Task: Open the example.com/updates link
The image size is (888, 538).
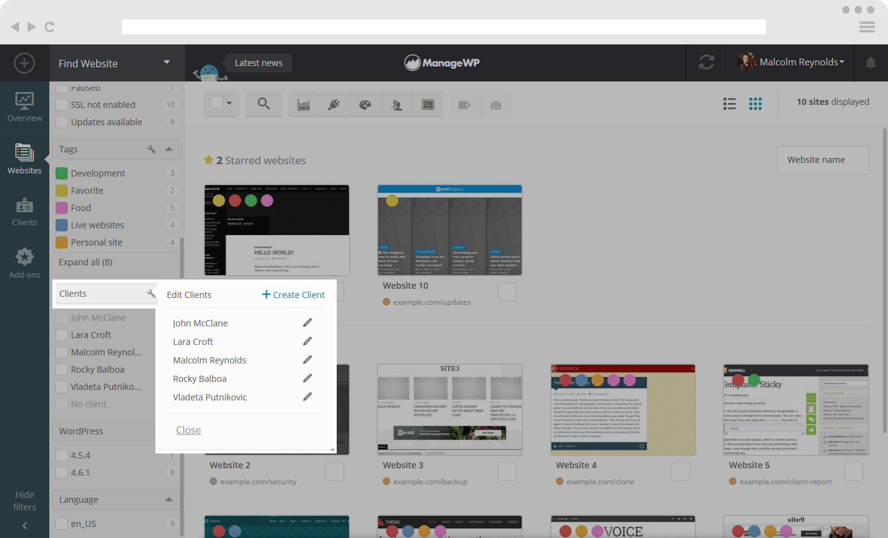Action: pyautogui.click(x=432, y=302)
